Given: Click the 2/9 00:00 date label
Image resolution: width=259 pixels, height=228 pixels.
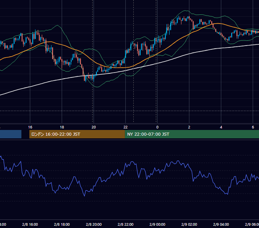Looking at the screenshot, I should point(157,224).
